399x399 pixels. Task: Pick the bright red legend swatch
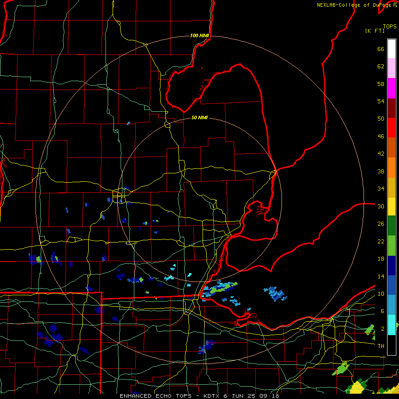point(391,128)
